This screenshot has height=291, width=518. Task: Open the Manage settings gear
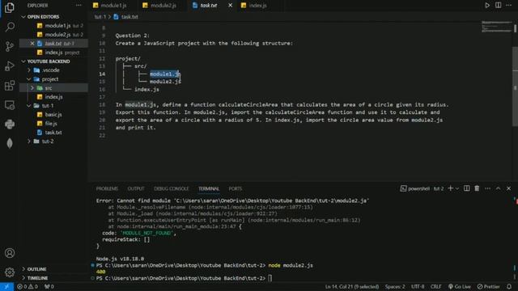10,272
